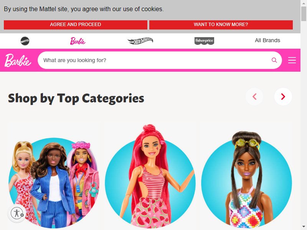The image size is (307, 230).
Task: Select the Hot Wheels brand logo
Action: (140, 41)
